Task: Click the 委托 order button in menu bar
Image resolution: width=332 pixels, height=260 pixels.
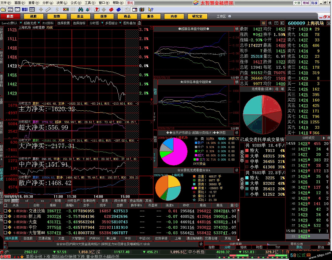Action: click(130, 3)
